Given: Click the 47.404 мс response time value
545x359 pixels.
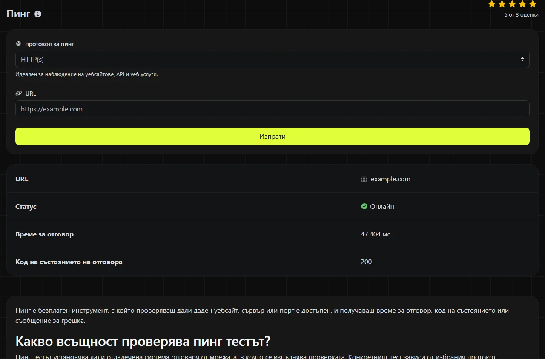Looking at the screenshot, I should 376,234.
